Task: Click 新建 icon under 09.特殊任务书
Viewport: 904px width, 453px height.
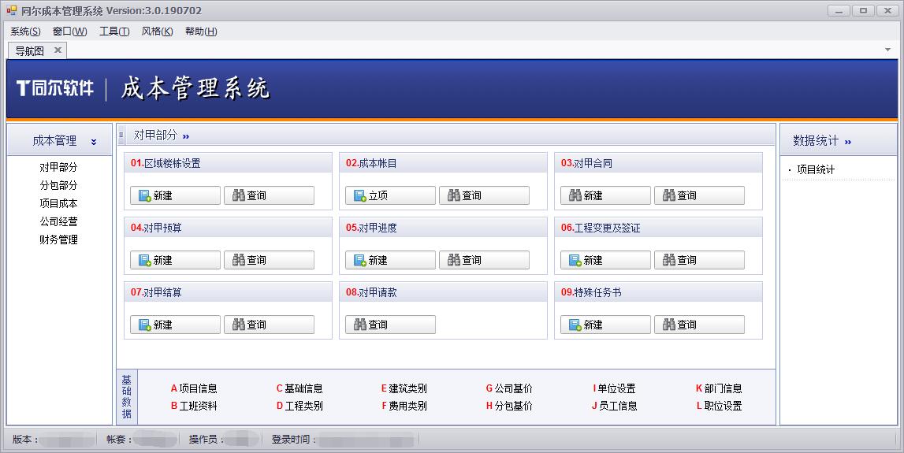Action: (575, 325)
